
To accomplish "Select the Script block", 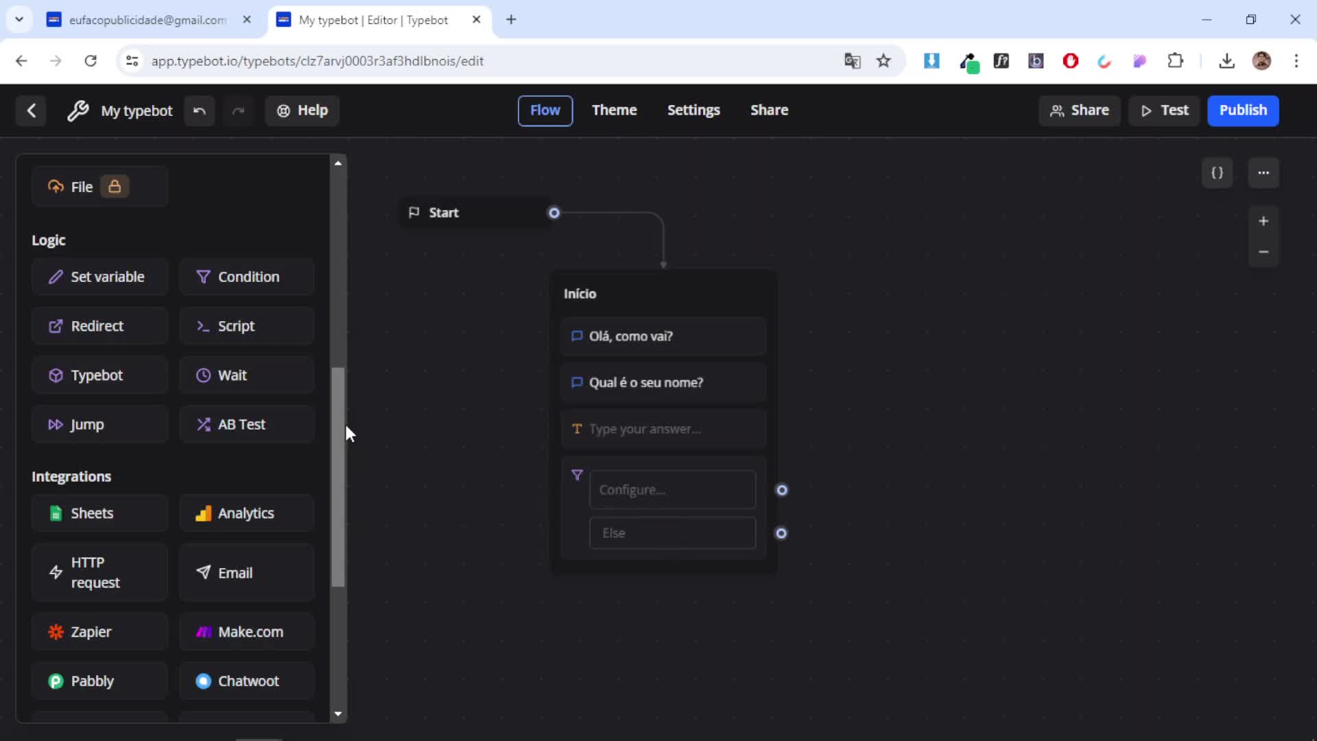I will [x=246, y=326].
